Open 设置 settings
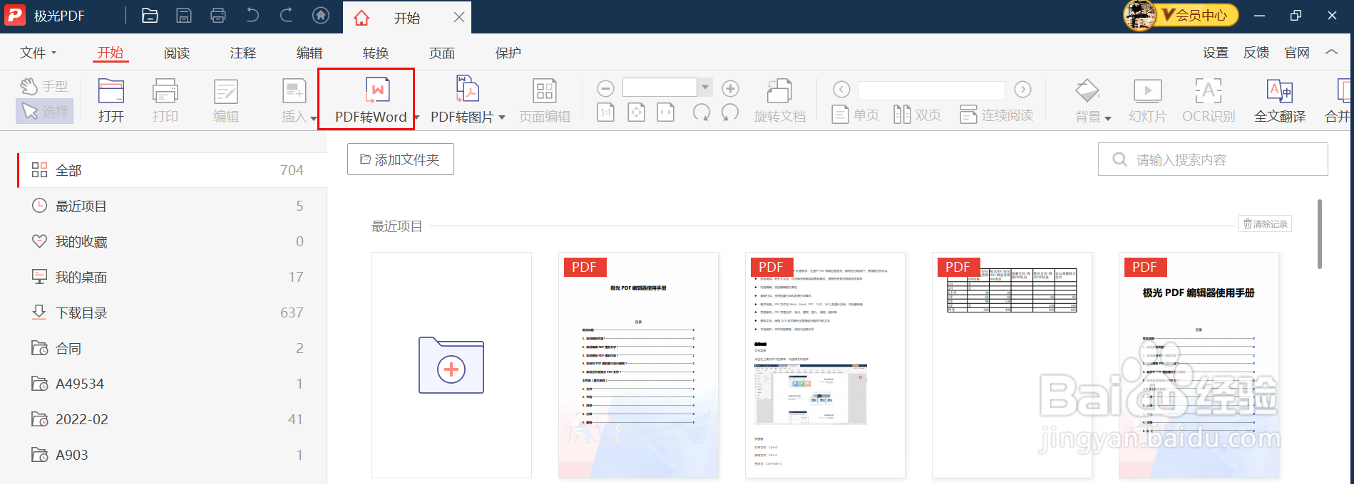 (x=1216, y=53)
